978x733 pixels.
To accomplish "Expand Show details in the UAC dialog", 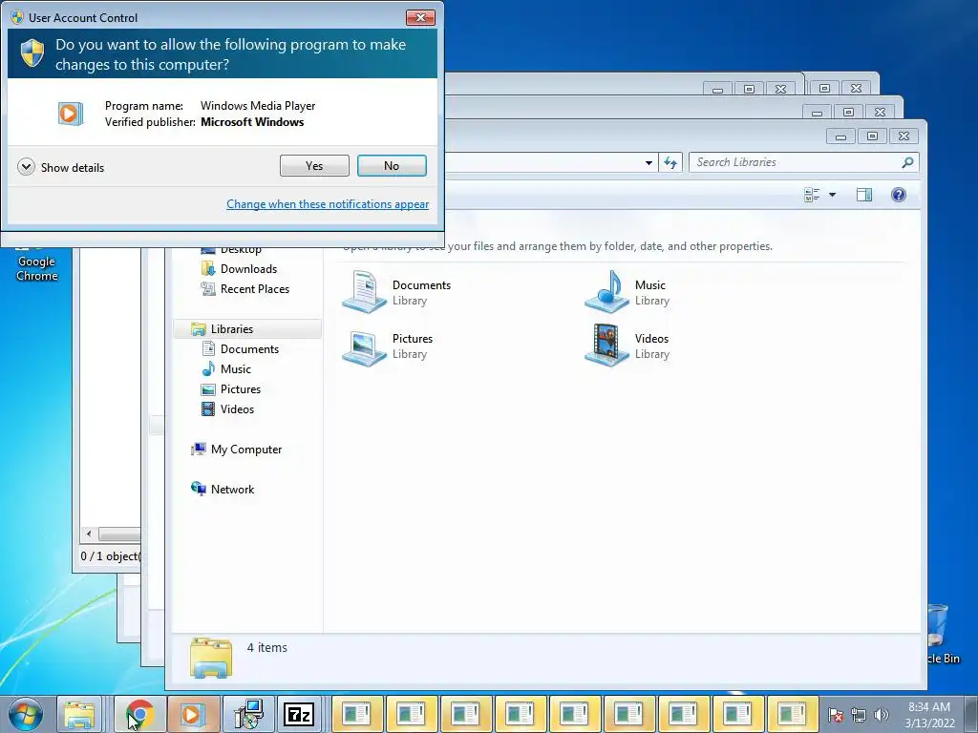I will [60, 167].
